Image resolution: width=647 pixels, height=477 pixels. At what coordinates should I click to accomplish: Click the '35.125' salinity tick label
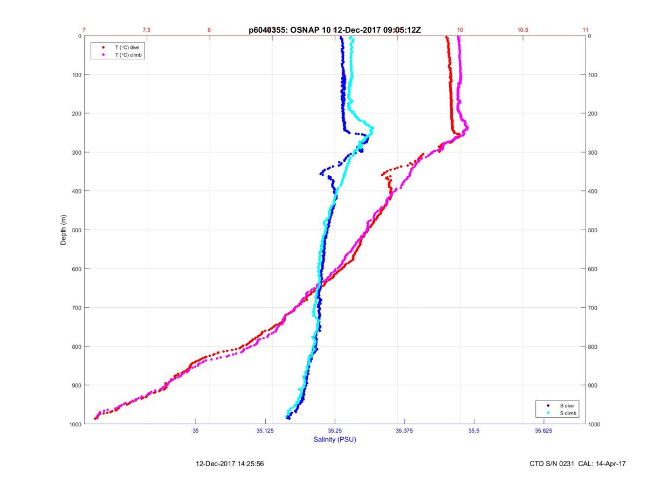pos(265,431)
